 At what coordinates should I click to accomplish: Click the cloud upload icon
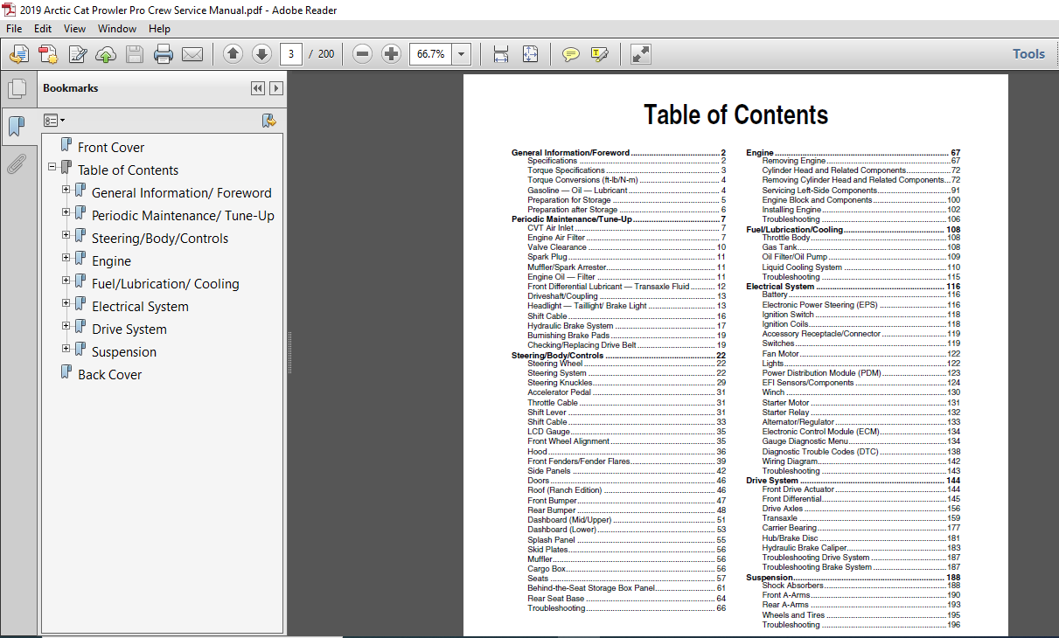click(106, 54)
